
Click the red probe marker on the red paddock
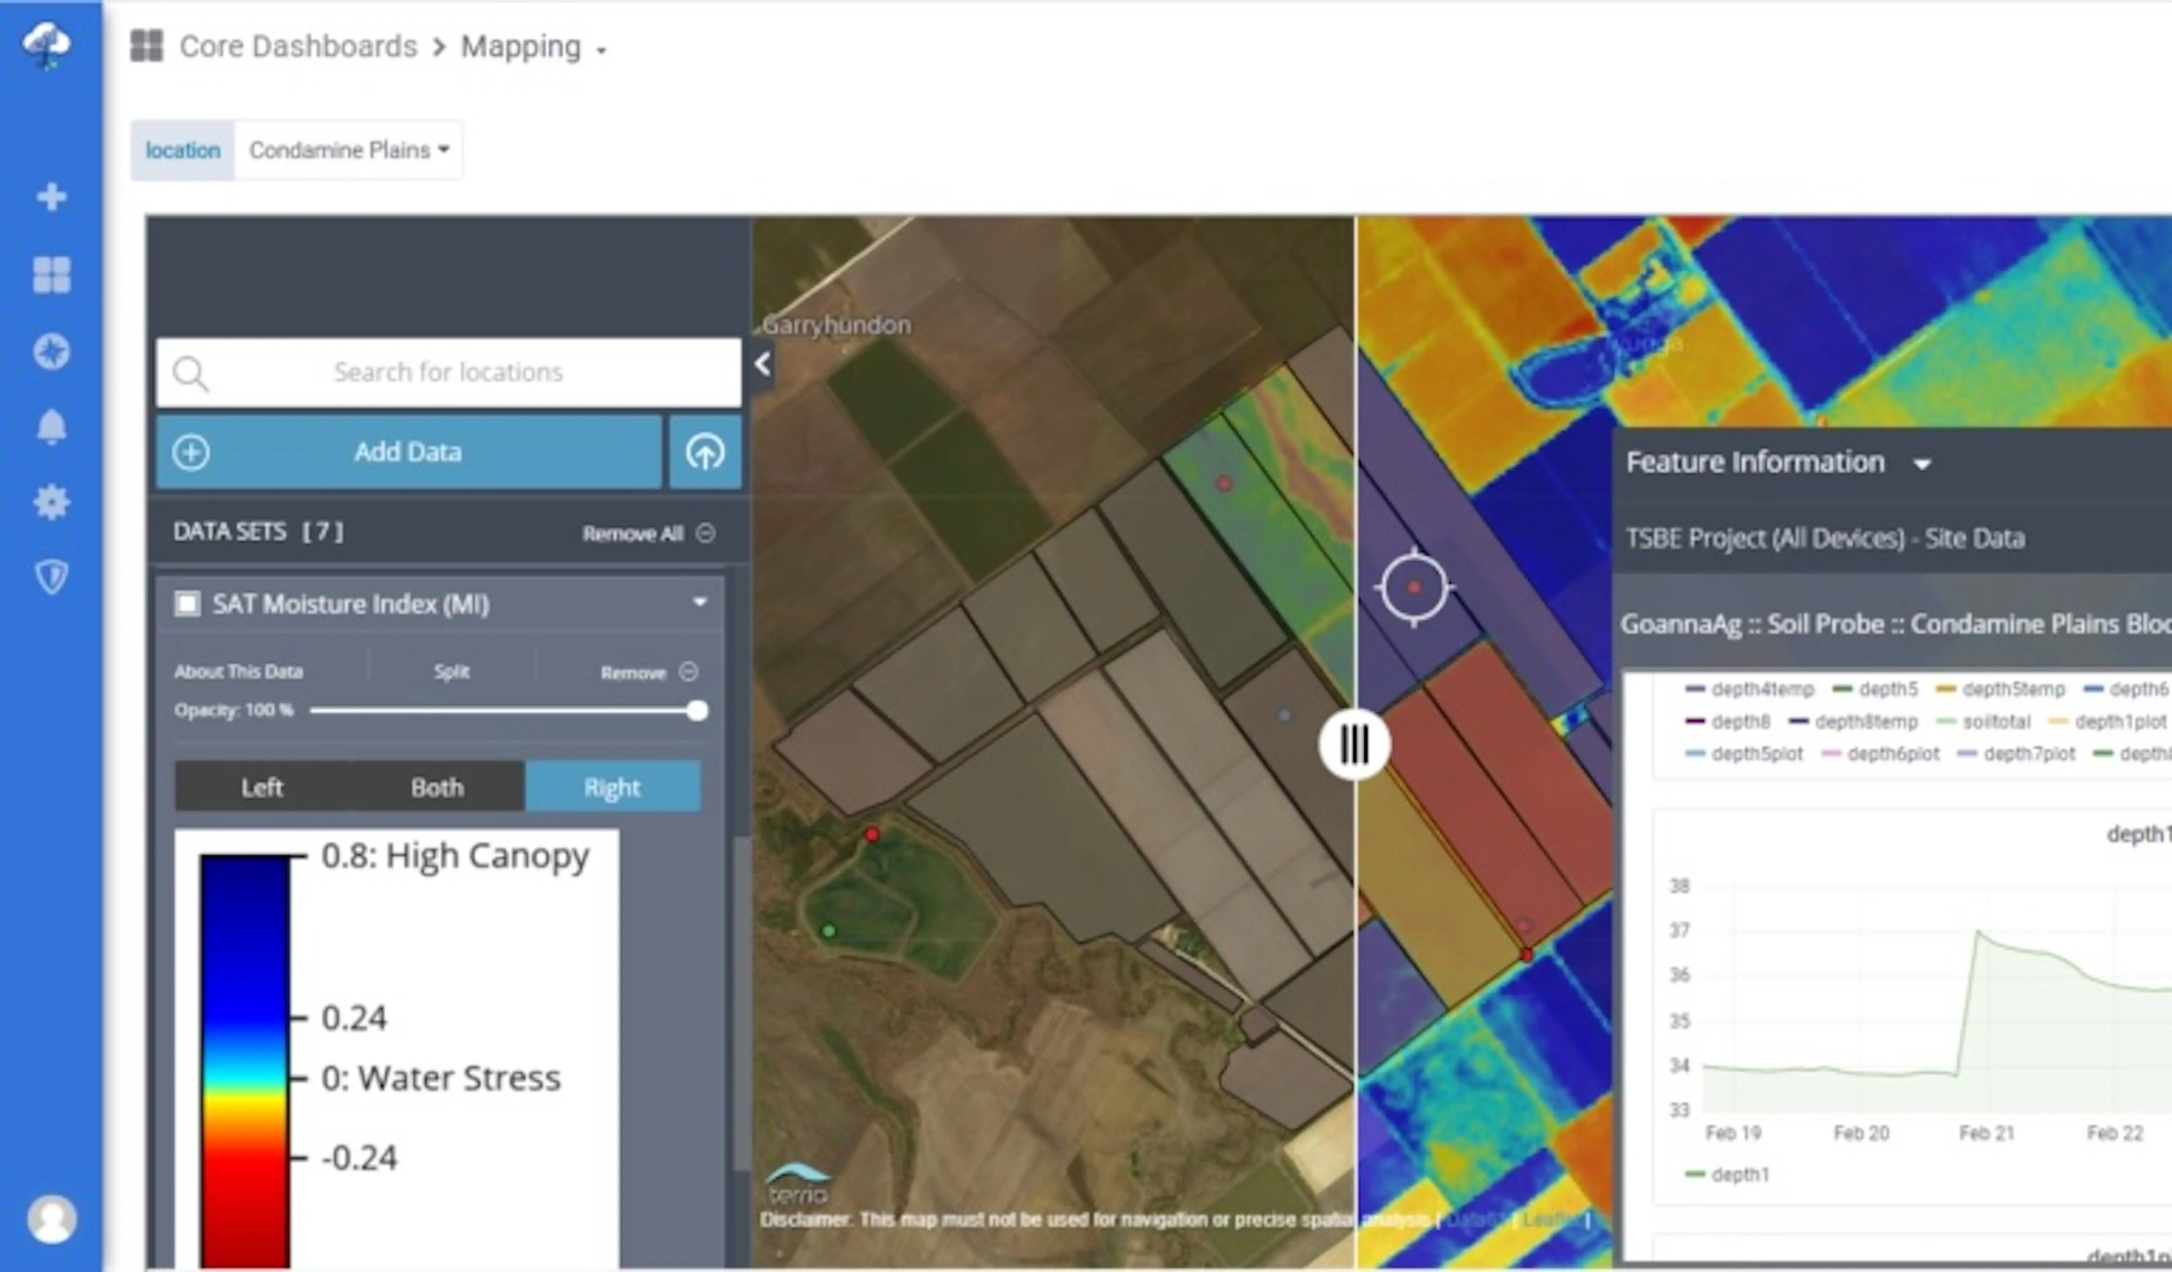click(1526, 954)
